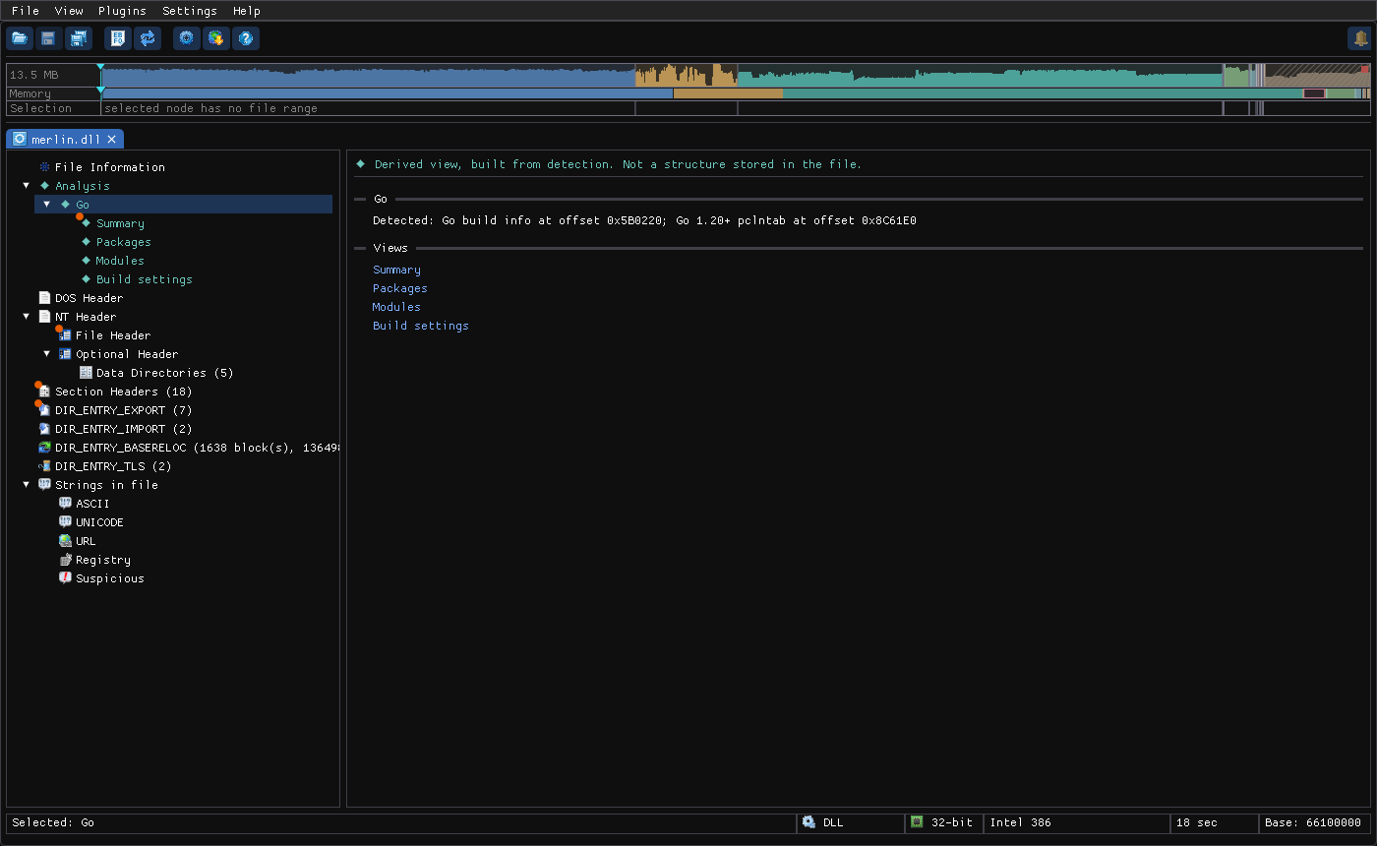Click the hex page toolbar icon

point(118,38)
